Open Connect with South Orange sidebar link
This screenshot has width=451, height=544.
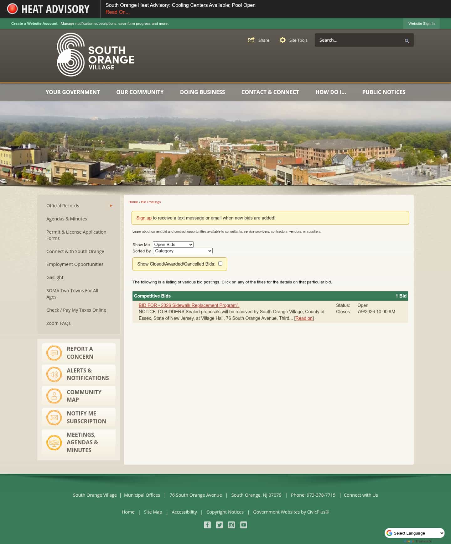click(75, 251)
